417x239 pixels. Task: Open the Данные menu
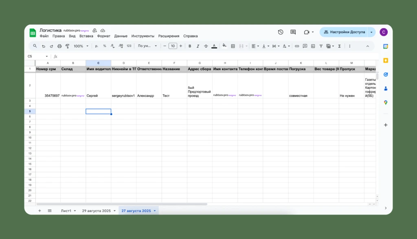point(121,36)
